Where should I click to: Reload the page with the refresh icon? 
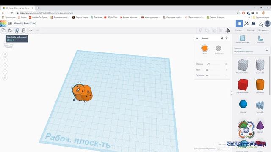(x=12, y=13)
